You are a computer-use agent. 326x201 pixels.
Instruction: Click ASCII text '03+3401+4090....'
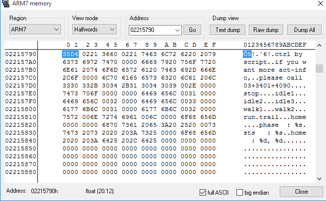[x=275, y=86]
